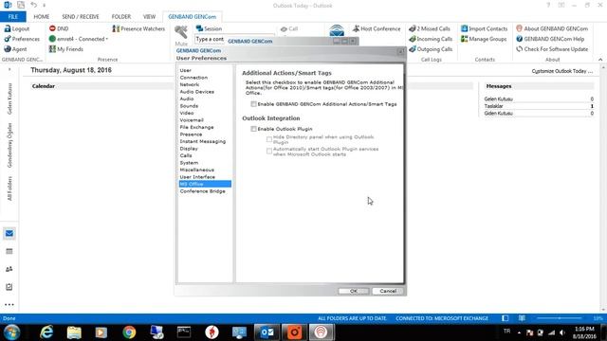Click All Folders in collapsed folder pane
Screen dimensions: 607x341
click(9, 188)
